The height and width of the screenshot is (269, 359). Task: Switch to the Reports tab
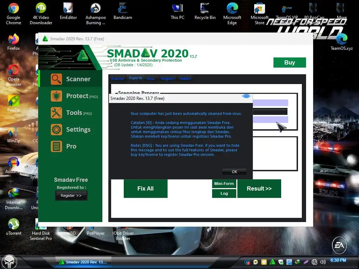coord(135,78)
